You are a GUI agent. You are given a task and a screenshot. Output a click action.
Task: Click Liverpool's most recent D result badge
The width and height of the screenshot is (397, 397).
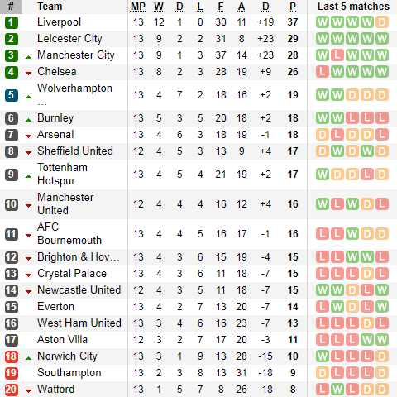click(381, 22)
